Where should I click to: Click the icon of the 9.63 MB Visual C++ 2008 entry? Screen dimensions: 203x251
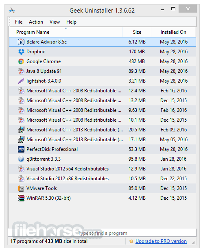pyautogui.click(x=21, y=110)
